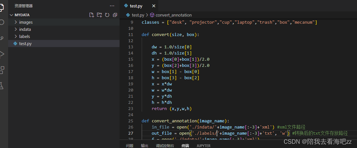Close the test.py editor tab
357x148 pixels.
[154, 6]
